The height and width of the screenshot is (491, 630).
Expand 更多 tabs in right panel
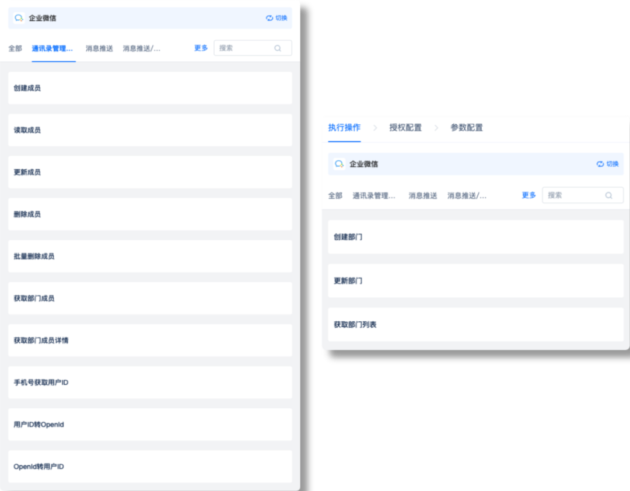click(528, 195)
